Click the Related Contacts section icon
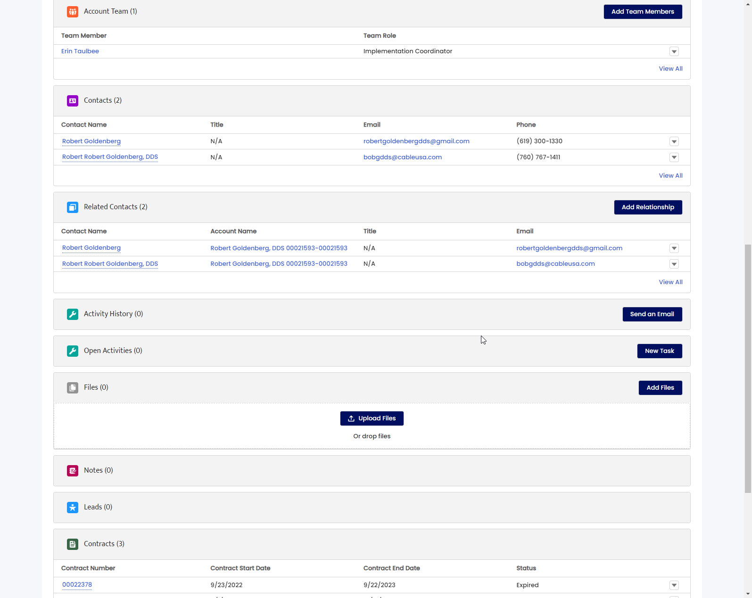752x598 pixels. pos(73,207)
